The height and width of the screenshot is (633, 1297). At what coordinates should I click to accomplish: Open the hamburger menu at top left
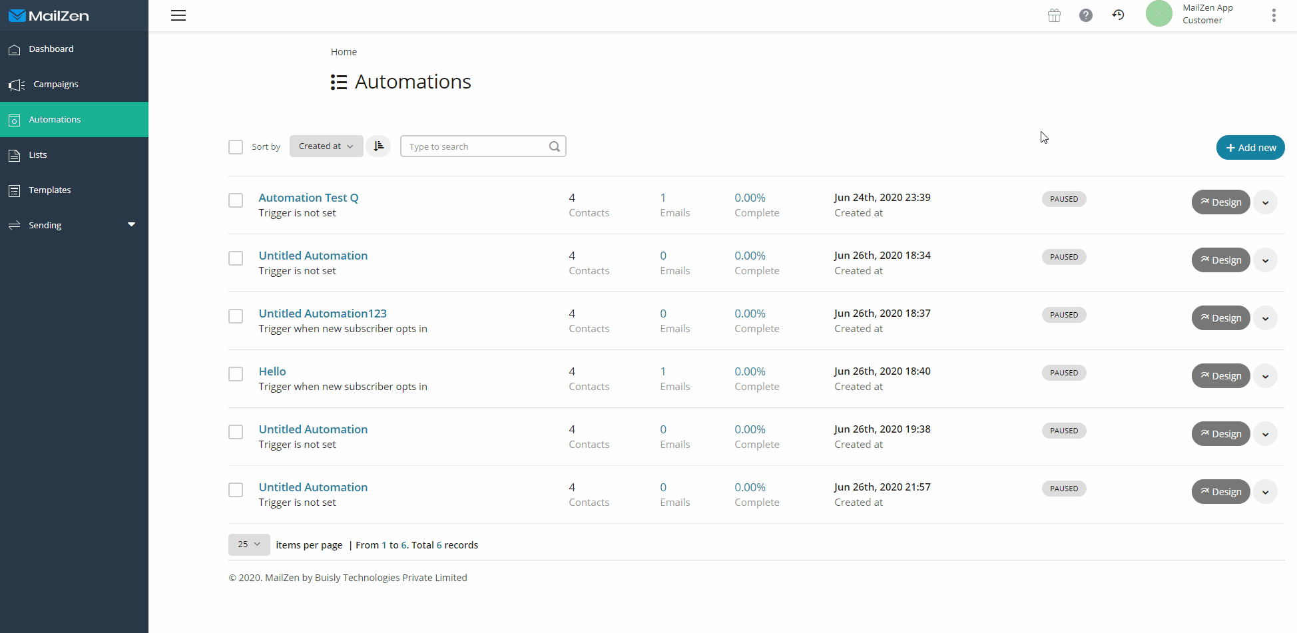coord(178,15)
